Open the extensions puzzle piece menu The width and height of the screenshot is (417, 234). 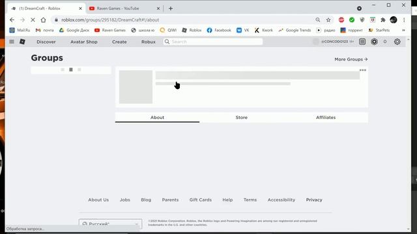(383, 20)
